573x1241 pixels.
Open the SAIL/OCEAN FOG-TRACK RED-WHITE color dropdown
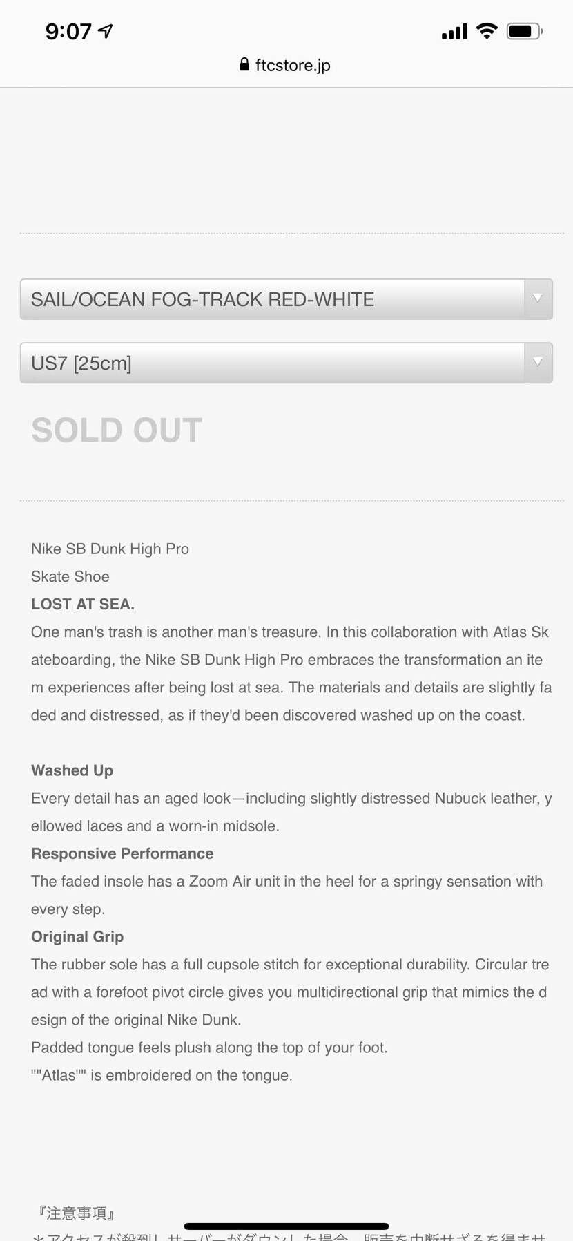[273, 299]
